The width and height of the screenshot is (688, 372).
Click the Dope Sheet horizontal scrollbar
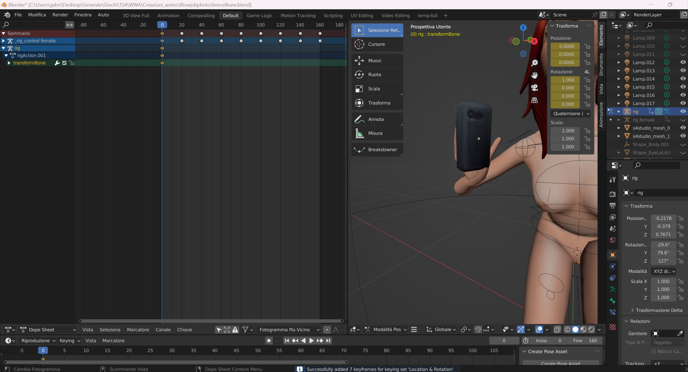click(211, 321)
